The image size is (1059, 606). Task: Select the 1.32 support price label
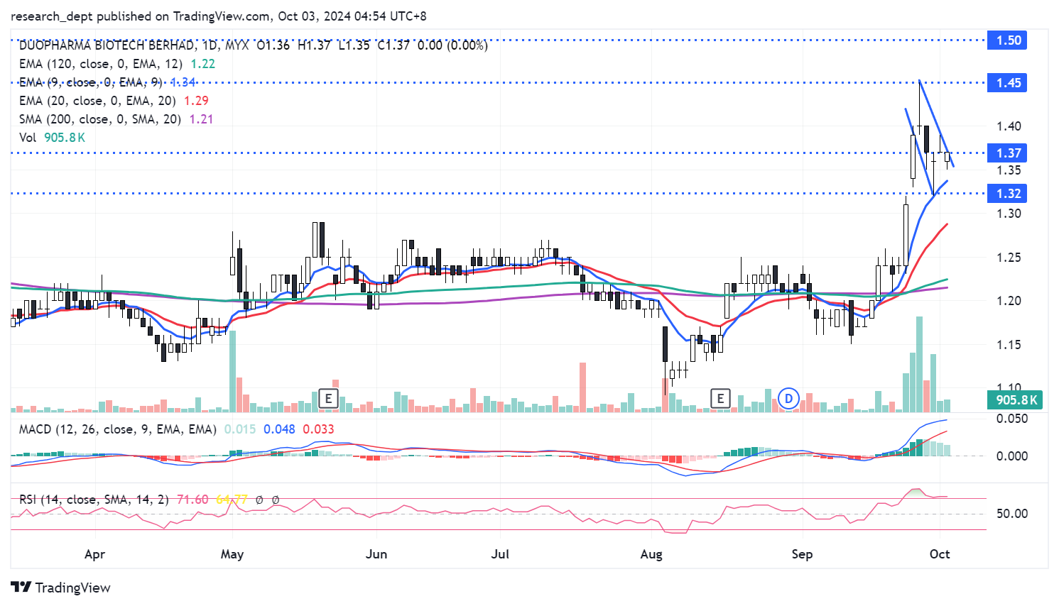1008,194
